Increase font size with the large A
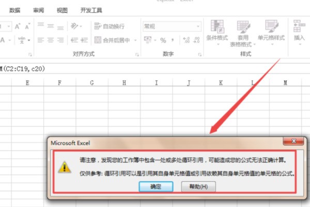Image resolution: width=310 pixels, height=207 pixels. 18,26
